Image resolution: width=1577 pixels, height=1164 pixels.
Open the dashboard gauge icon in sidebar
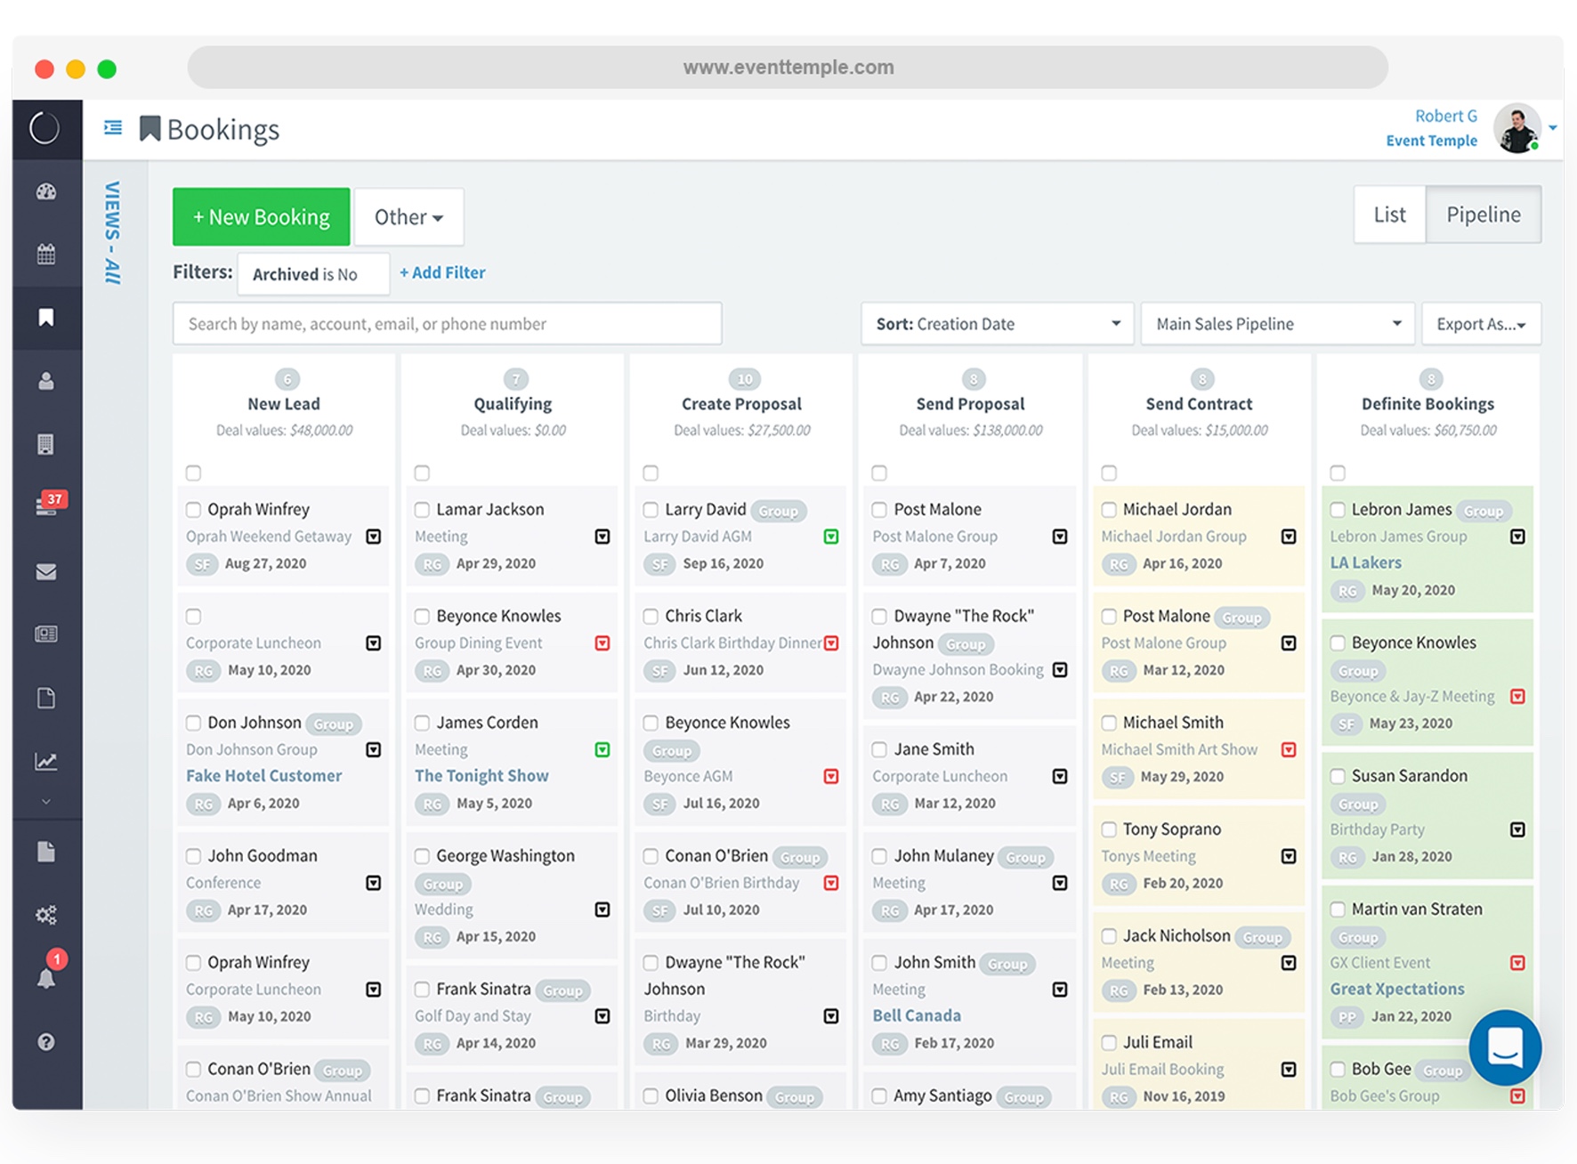pyautogui.click(x=46, y=191)
